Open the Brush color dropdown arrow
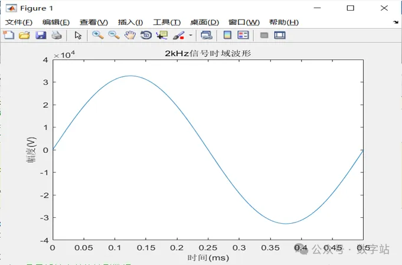 pos(191,35)
